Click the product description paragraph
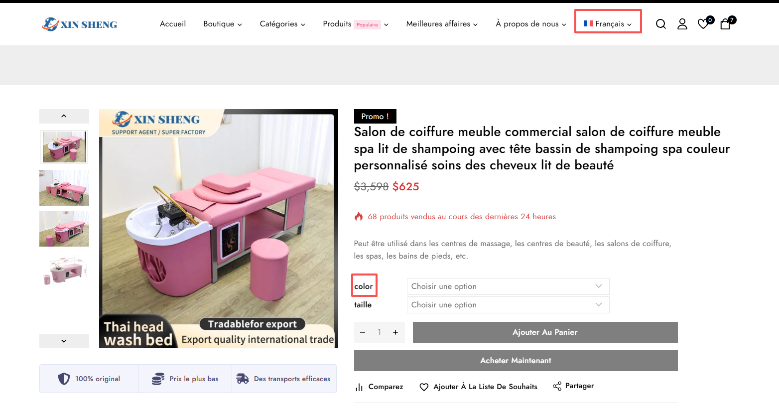The image size is (779, 412). (513, 250)
